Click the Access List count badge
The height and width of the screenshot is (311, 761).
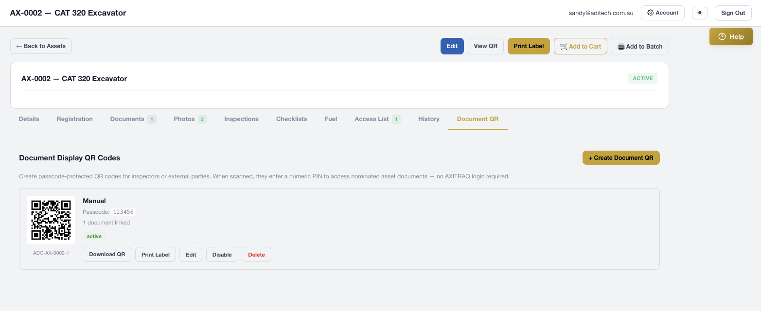pos(396,119)
